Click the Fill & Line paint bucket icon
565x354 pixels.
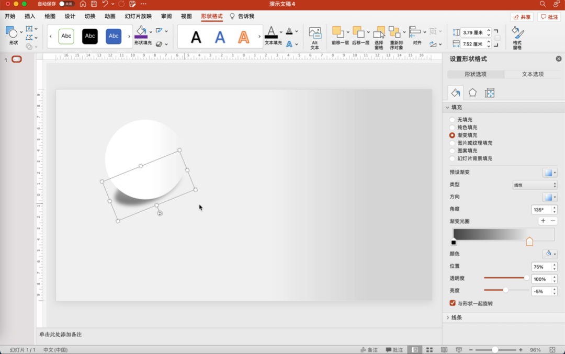[455, 93]
